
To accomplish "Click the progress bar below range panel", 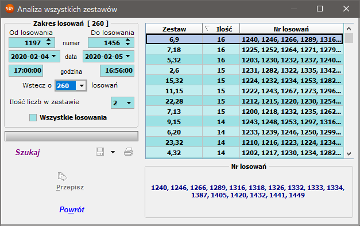I will tap(71, 136).
